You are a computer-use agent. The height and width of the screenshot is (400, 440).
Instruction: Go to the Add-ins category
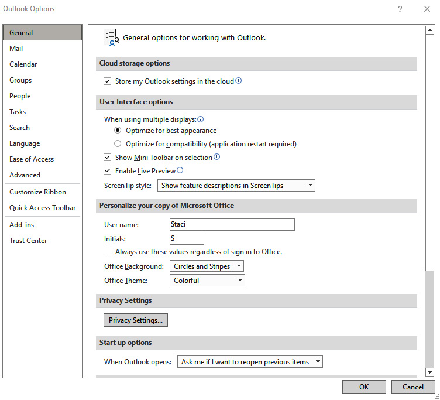click(42, 225)
